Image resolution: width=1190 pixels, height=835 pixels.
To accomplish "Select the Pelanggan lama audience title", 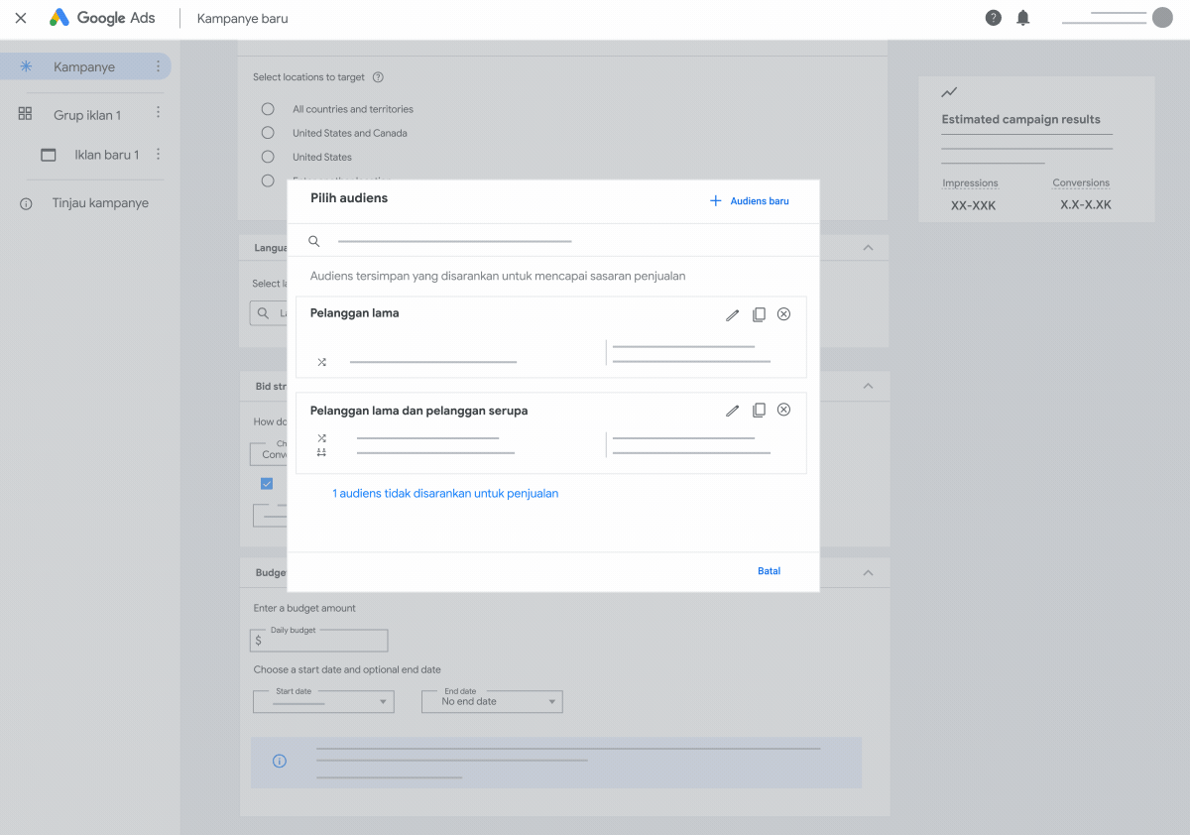I will (x=355, y=312).
